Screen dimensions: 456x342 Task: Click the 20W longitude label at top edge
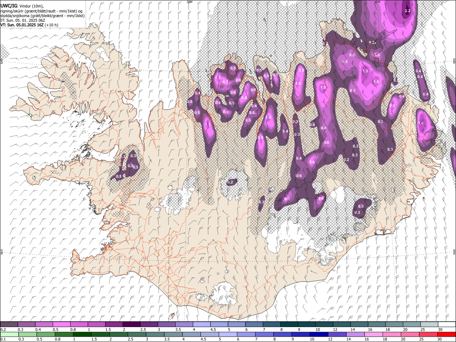click(190, 2)
